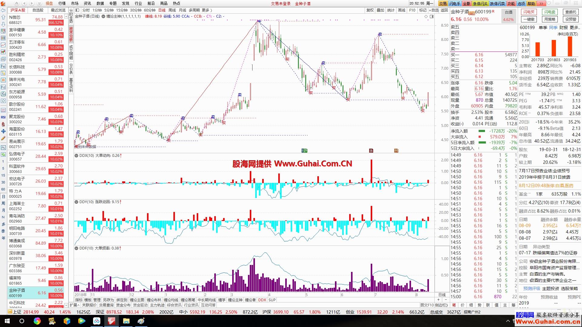
Task: Click the dollar sign icon in sidebar
Action: pyautogui.click(x=3, y=124)
